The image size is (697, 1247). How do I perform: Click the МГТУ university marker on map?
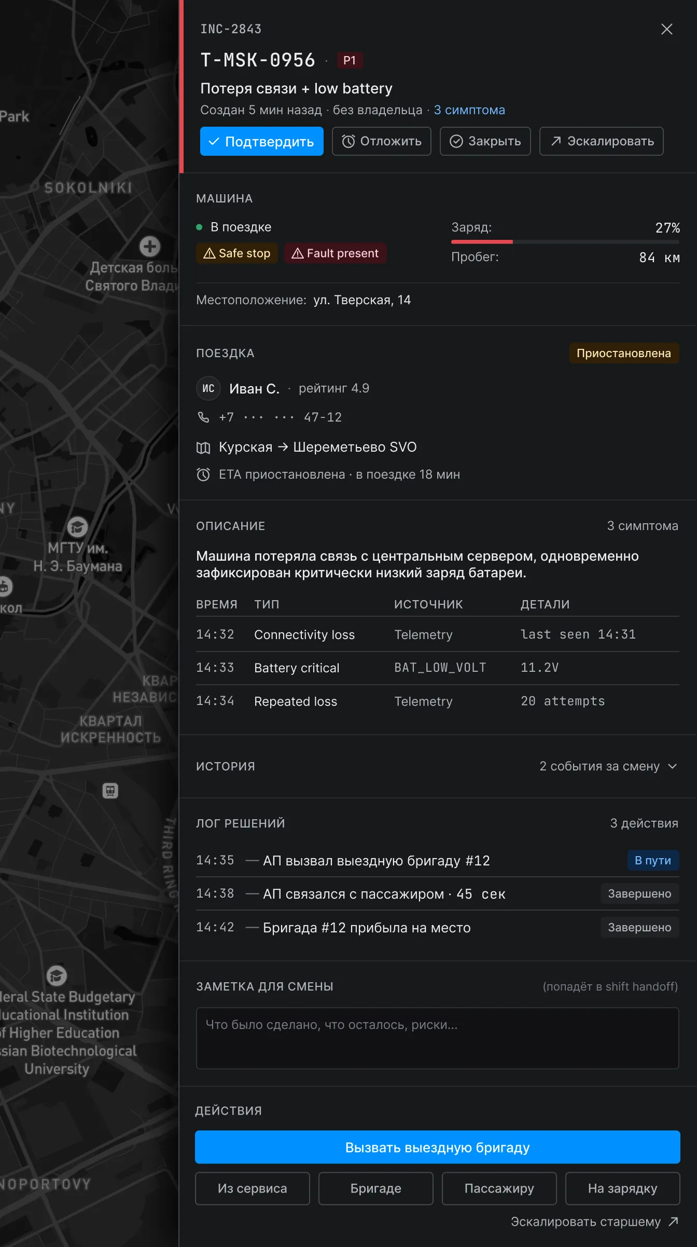coord(78,527)
